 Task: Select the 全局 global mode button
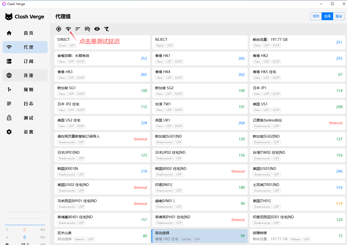pyautogui.click(x=327, y=16)
